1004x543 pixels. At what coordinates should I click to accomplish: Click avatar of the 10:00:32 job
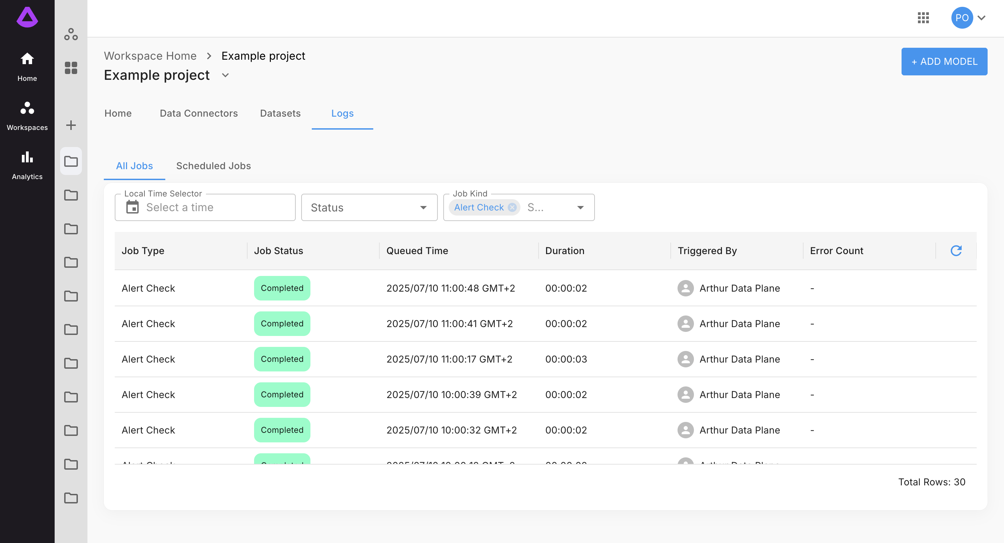click(686, 430)
